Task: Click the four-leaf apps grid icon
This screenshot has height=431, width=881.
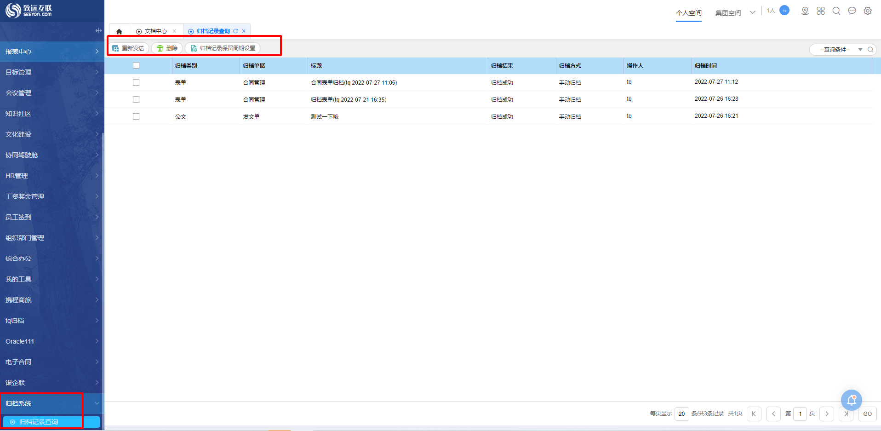Action: coord(821,11)
